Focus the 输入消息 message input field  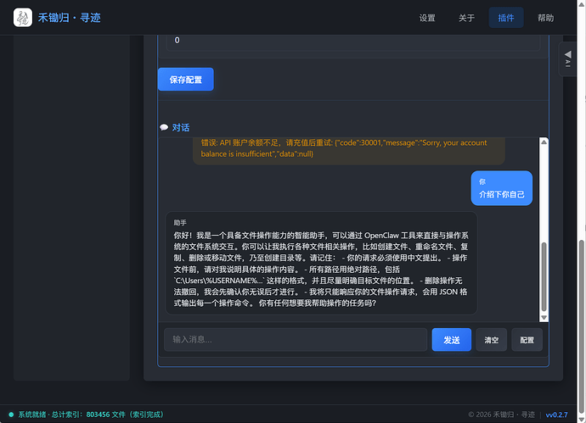click(x=296, y=340)
